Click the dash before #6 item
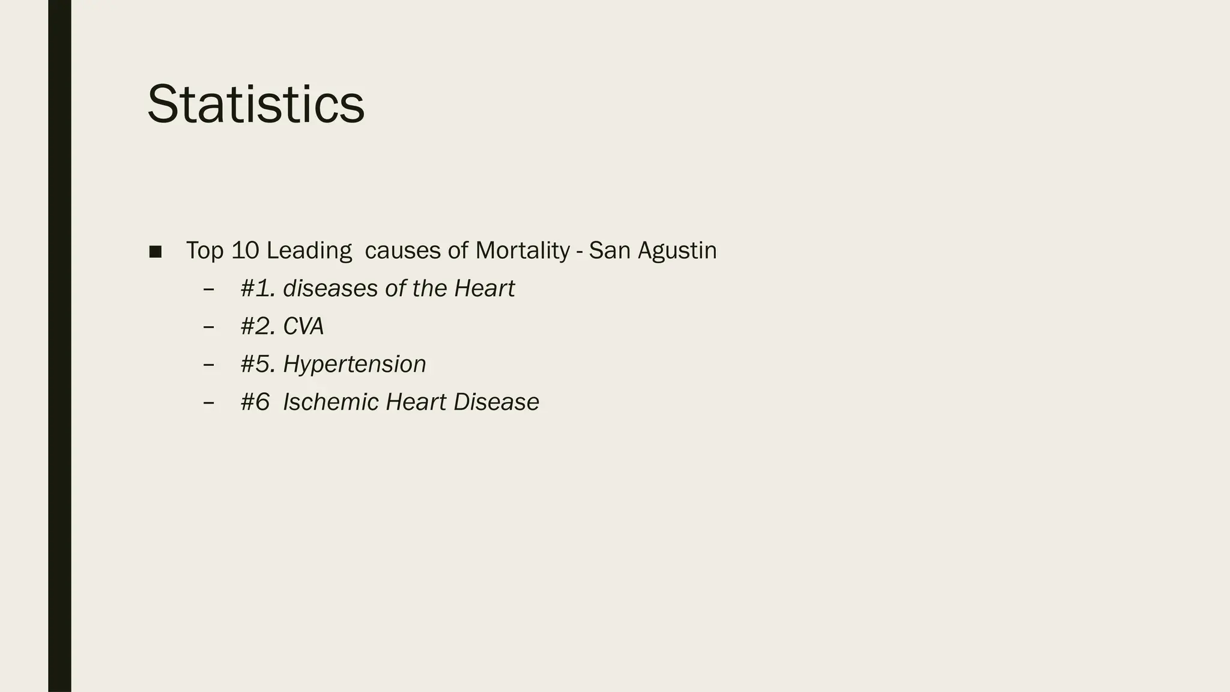Screen dimensions: 1230x692 [x=209, y=402]
